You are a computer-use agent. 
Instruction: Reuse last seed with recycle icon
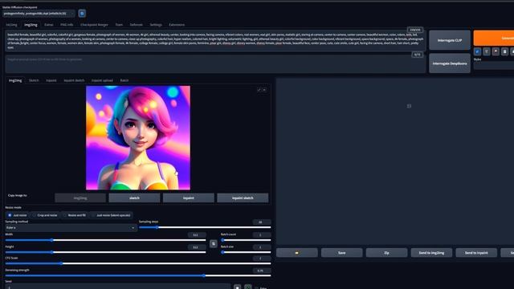(x=248, y=287)
